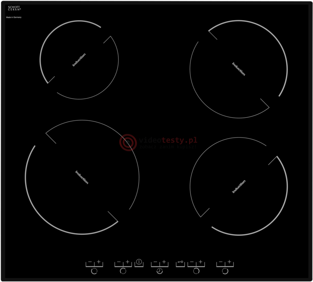The height and width of the screenshot is (282, 313).
Task: Increase power with the leftmost plus button
Action: tap(99, 262)
